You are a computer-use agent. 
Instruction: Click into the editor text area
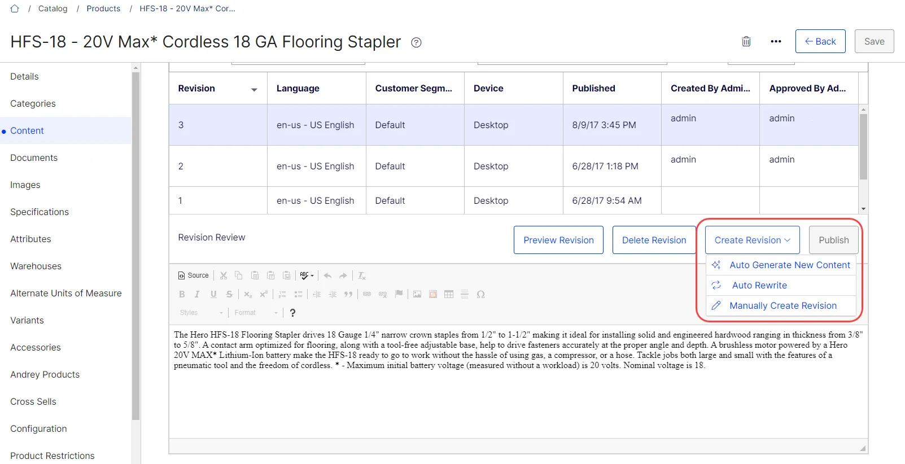tap(518, 381)
